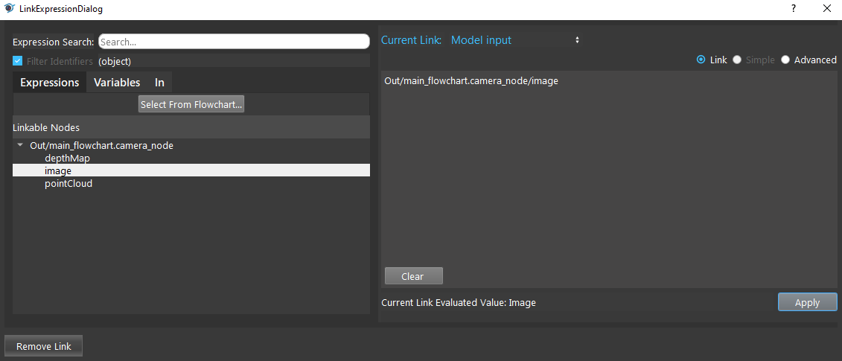
Task: Click the dialog help question mark
Action: pyautogui.click(x=793, y=9)
